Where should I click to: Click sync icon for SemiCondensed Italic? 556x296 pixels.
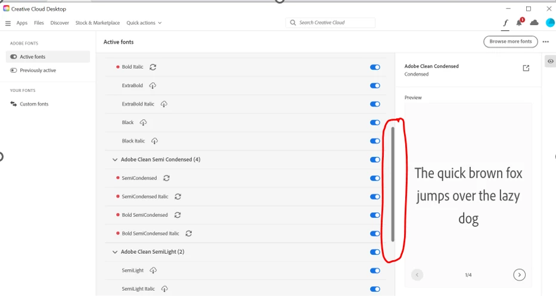coord(178,196)
